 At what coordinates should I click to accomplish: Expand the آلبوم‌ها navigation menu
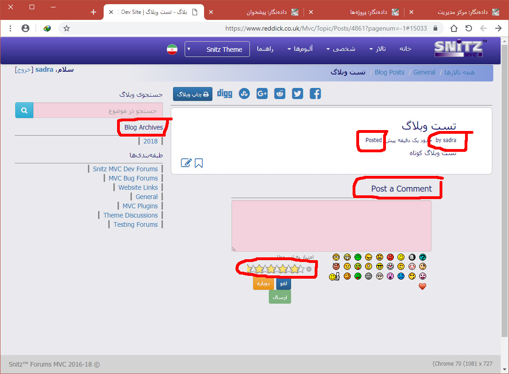point(300,49)
